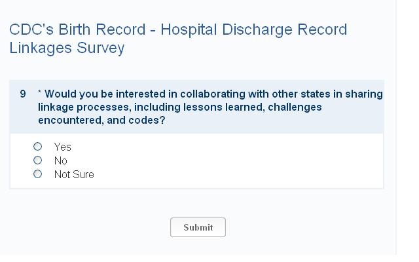Click the "No" answer label text
419x262 pixels.
60,160
